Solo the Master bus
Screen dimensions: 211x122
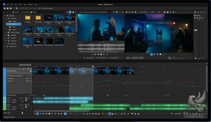202,18
